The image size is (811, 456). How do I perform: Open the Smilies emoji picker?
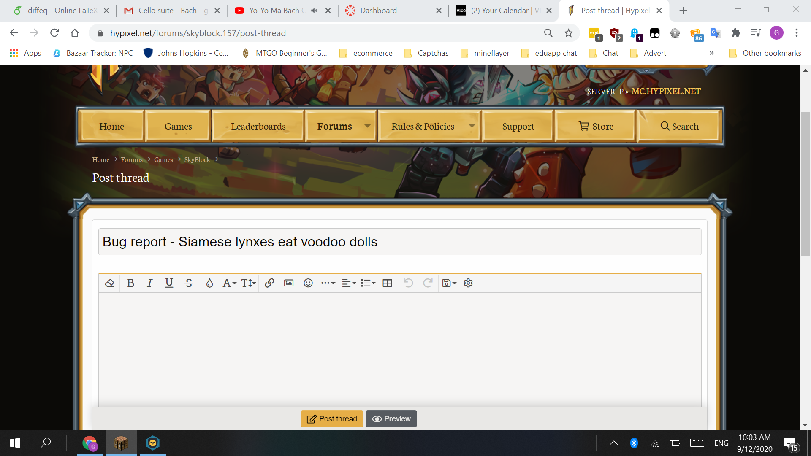tap(308, 283)
